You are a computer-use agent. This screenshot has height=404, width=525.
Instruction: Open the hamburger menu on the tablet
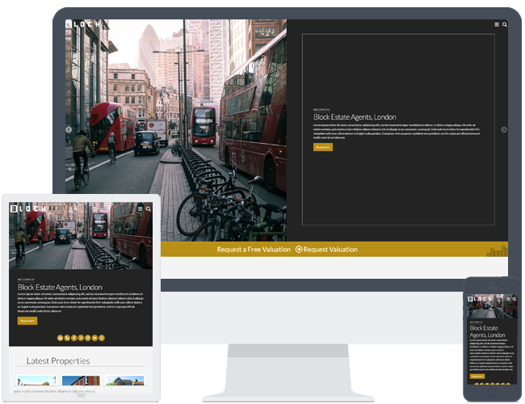click(141, 208)
